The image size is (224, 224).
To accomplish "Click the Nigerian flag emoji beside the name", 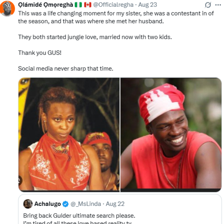I will (78, 5).
